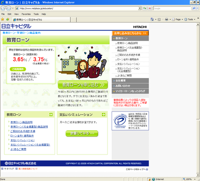The width and height of the screenshot is (200, 181).
Task: Open the View menu
Action: pos(16,14)
